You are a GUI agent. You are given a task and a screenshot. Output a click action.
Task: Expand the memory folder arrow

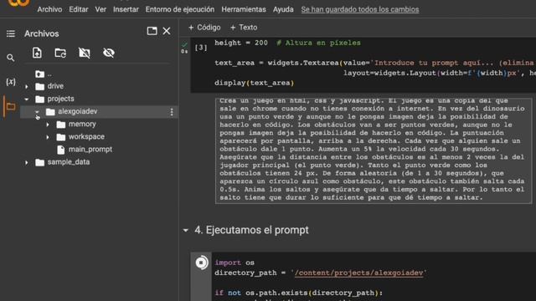pos(48,125)
